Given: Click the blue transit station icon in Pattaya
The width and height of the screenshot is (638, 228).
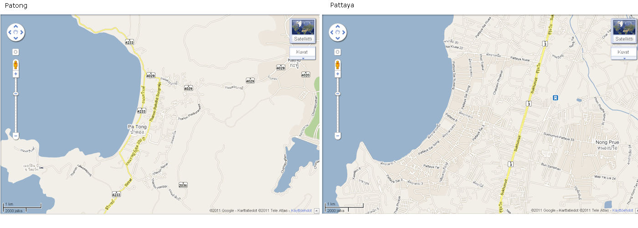Looking at the screenshot, I should tap(555, 98).
